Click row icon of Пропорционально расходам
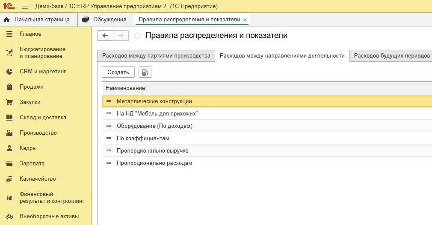The height and width of the screenshot is (225, 432). click(x=109, y=163)
